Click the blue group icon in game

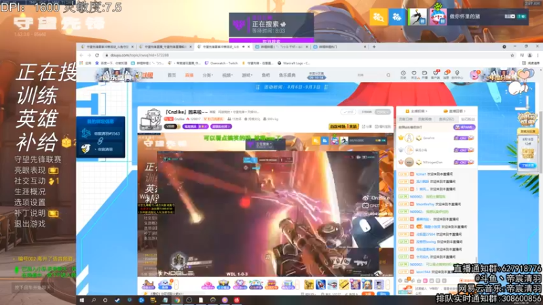tap(397, 16)
